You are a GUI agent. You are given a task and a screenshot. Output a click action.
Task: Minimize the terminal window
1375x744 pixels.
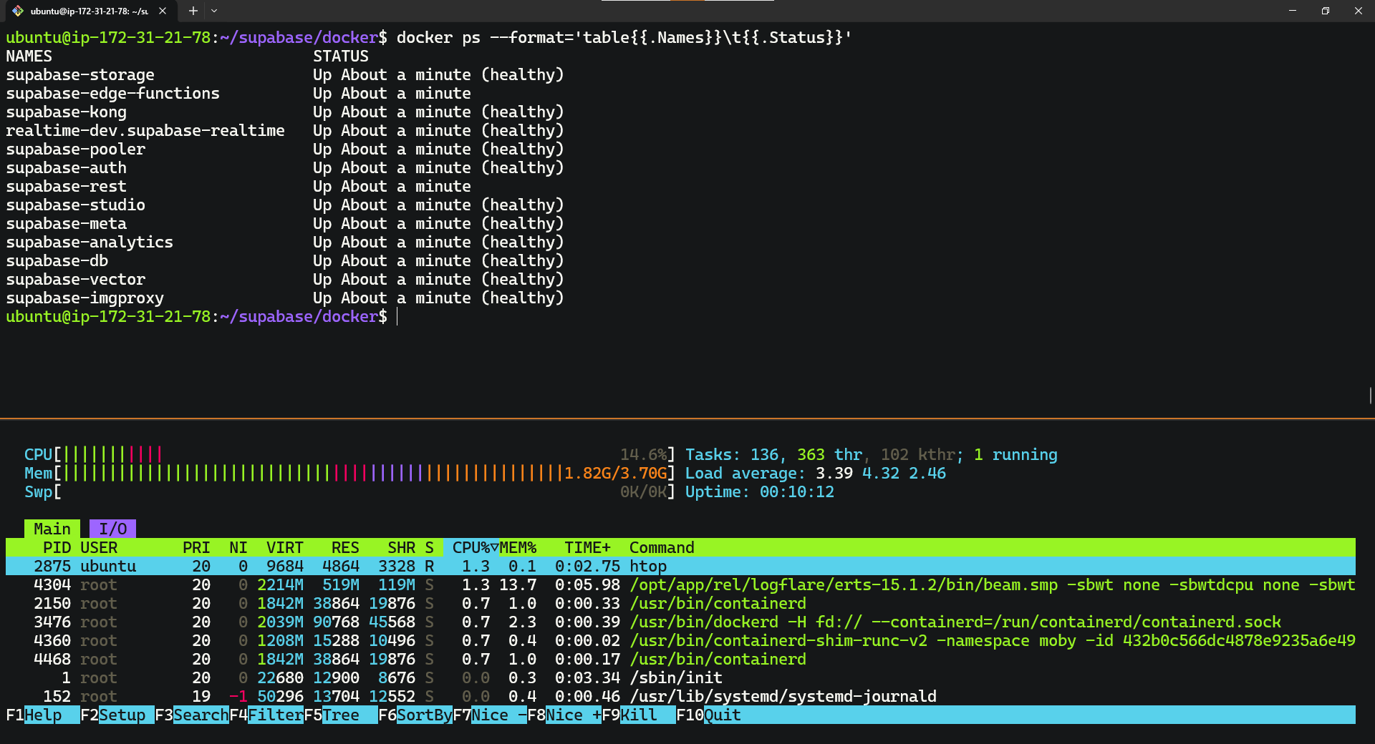[1293, 11]
